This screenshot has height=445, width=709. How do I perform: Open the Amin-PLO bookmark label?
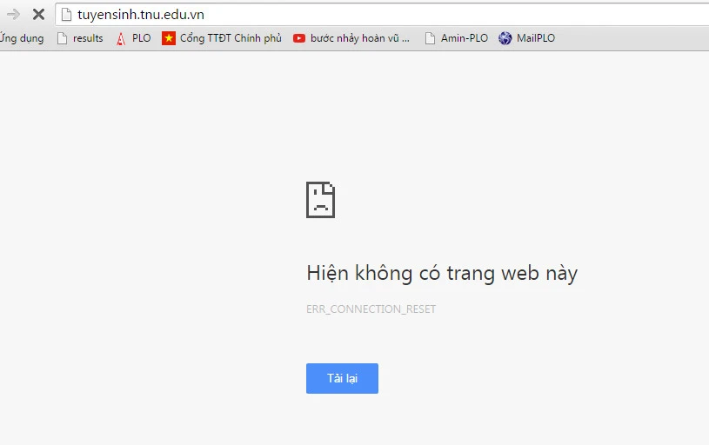click(x=465, y=38)
